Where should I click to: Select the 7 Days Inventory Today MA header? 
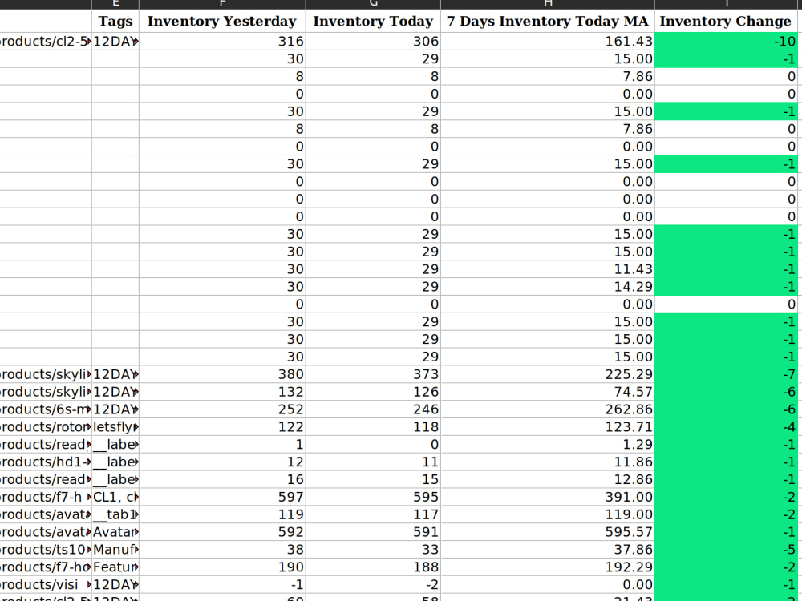point(547,21)
